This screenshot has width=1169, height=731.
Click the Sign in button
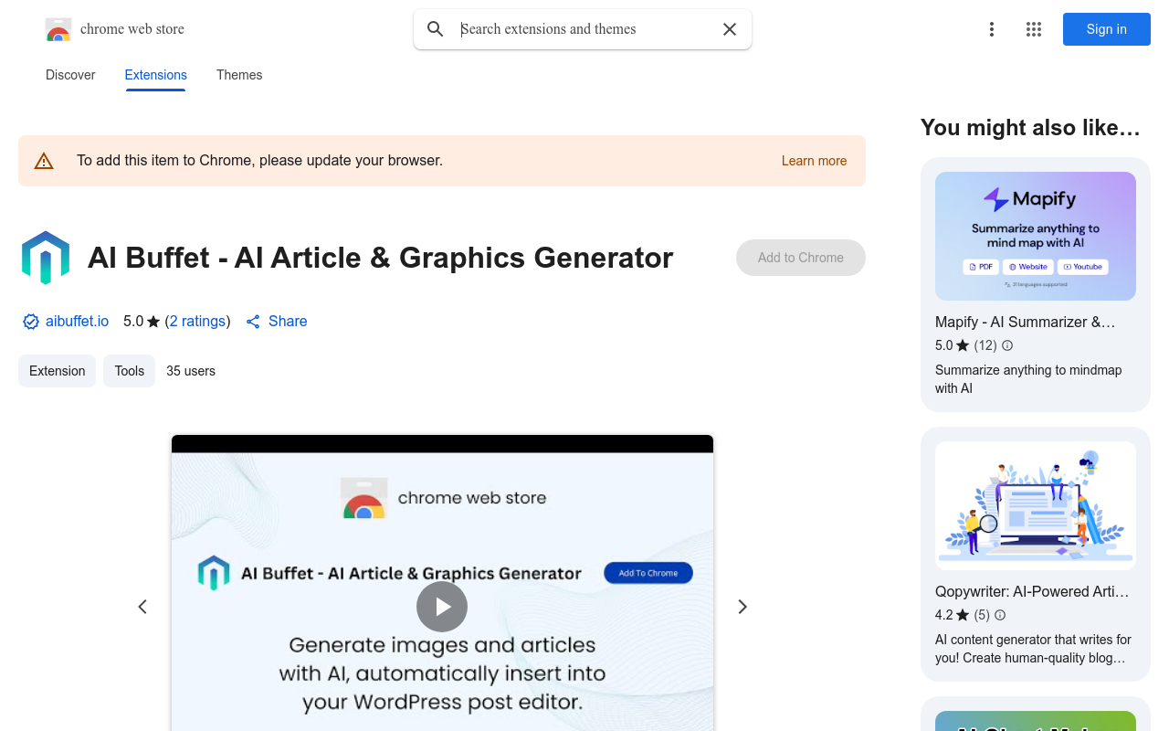coord(1107,29)
